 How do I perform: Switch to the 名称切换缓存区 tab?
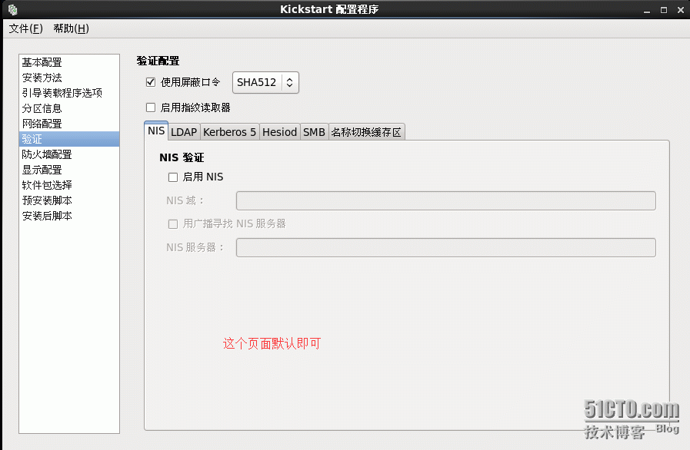[367, 132]
